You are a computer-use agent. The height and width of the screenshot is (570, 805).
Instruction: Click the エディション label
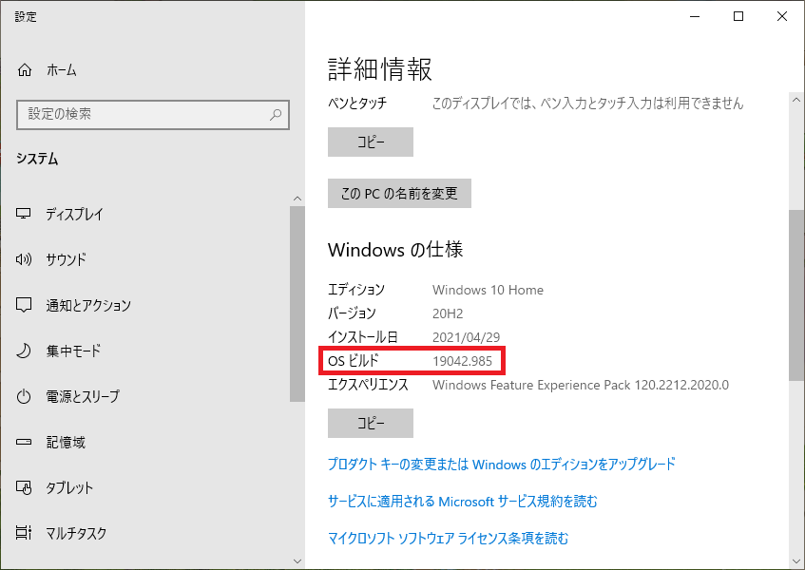coord(356,290)
